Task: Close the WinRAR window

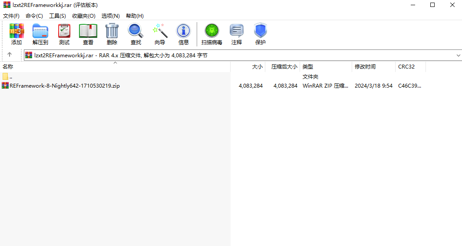Action: [x=452, y=5]
